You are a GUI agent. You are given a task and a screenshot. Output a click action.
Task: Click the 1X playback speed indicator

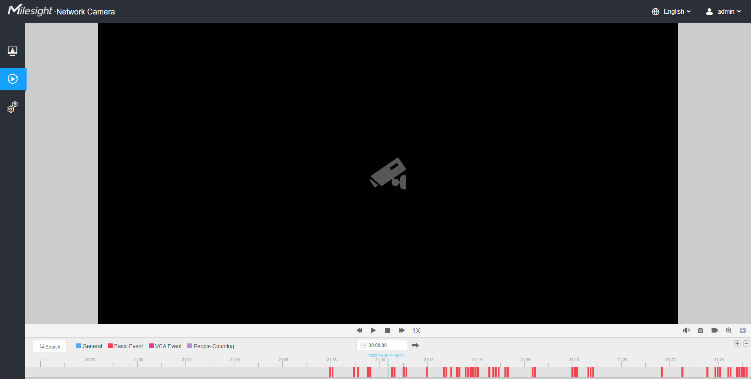(x=416, y=331)
